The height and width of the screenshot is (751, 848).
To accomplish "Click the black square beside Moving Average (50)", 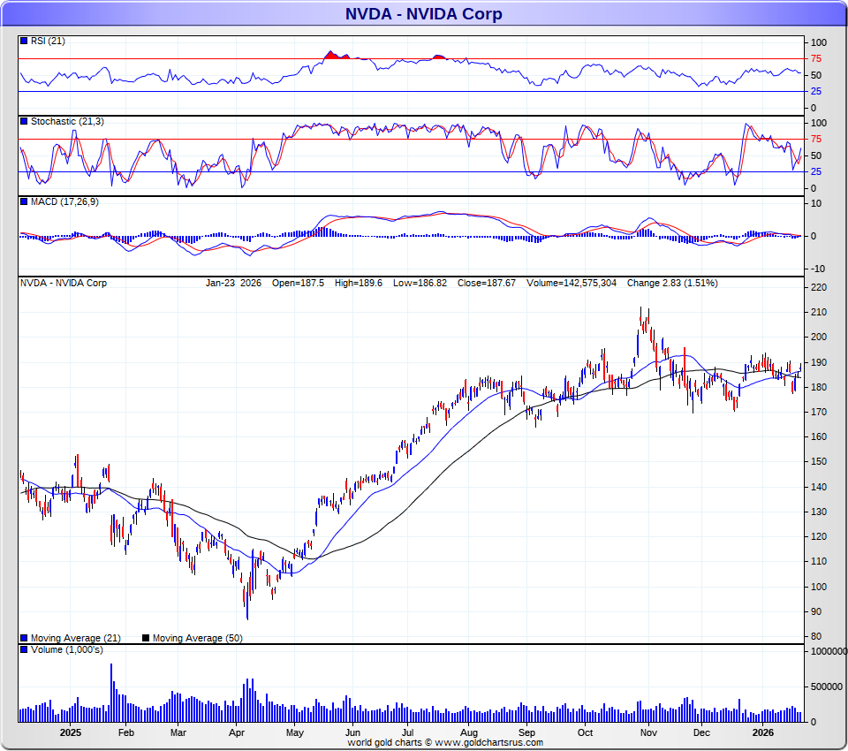I will tap(146, 638).
